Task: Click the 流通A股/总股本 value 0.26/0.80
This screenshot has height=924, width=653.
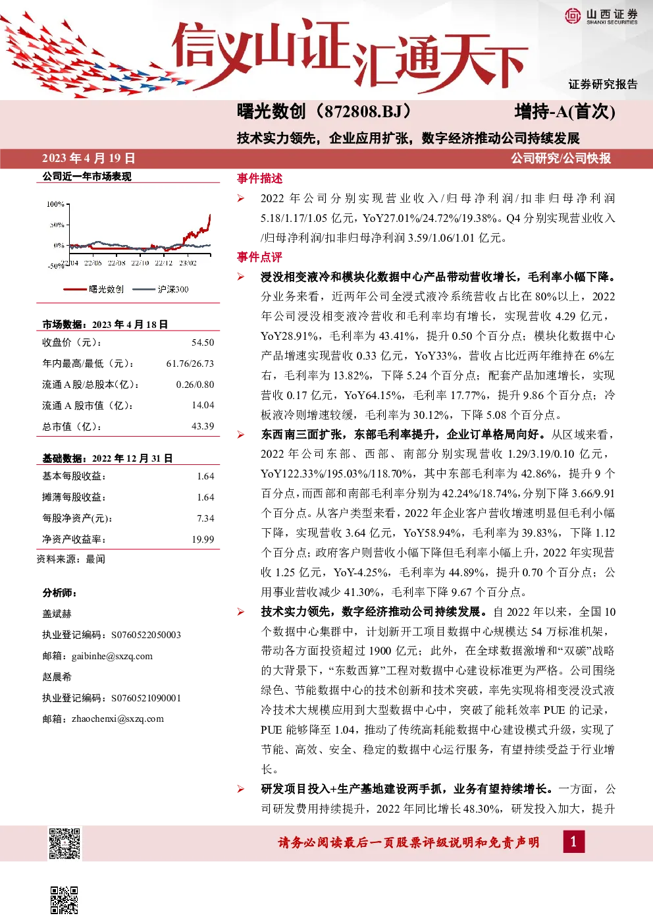Action: pyautogui.click(x=195, y=385)
